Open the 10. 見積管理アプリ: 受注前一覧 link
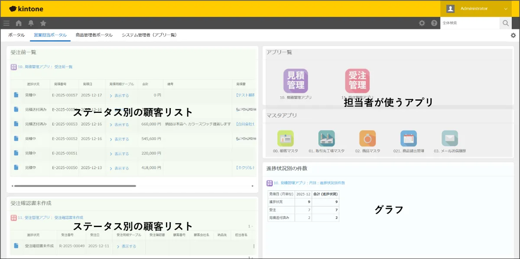 click(45, 67)
